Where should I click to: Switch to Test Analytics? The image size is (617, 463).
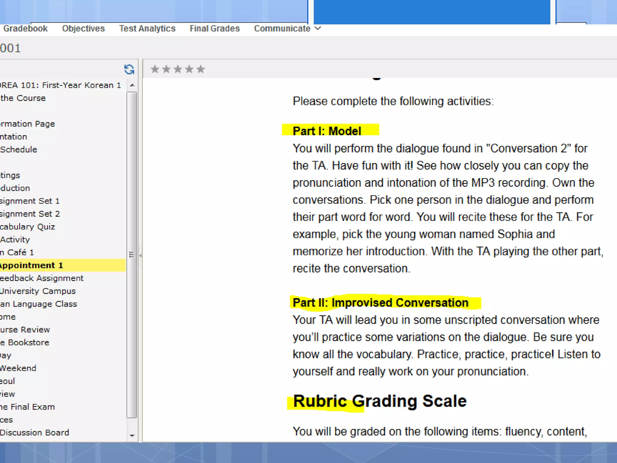[x=147, y=28]
